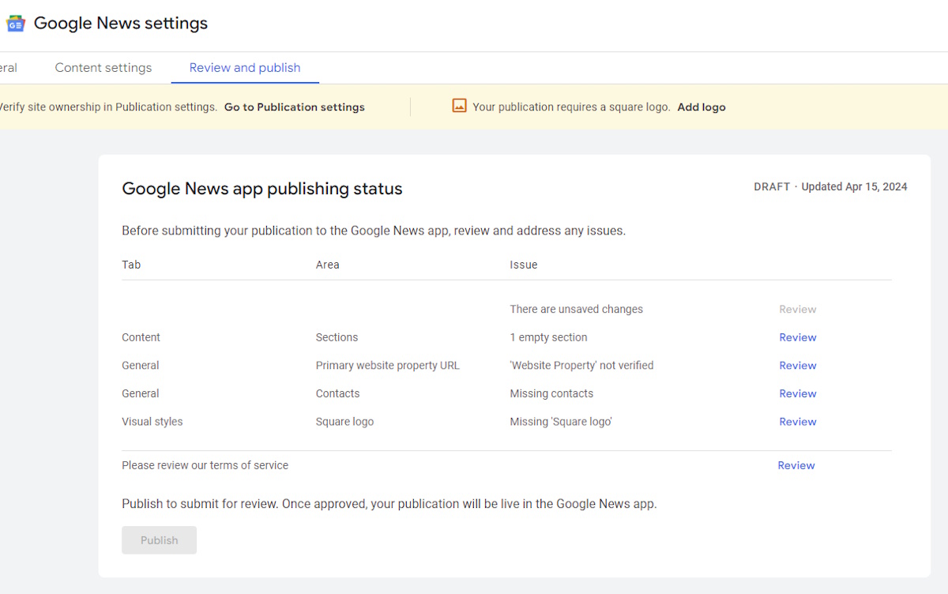
Task: Review the Missing contacts issue
Action: [797, 393]
